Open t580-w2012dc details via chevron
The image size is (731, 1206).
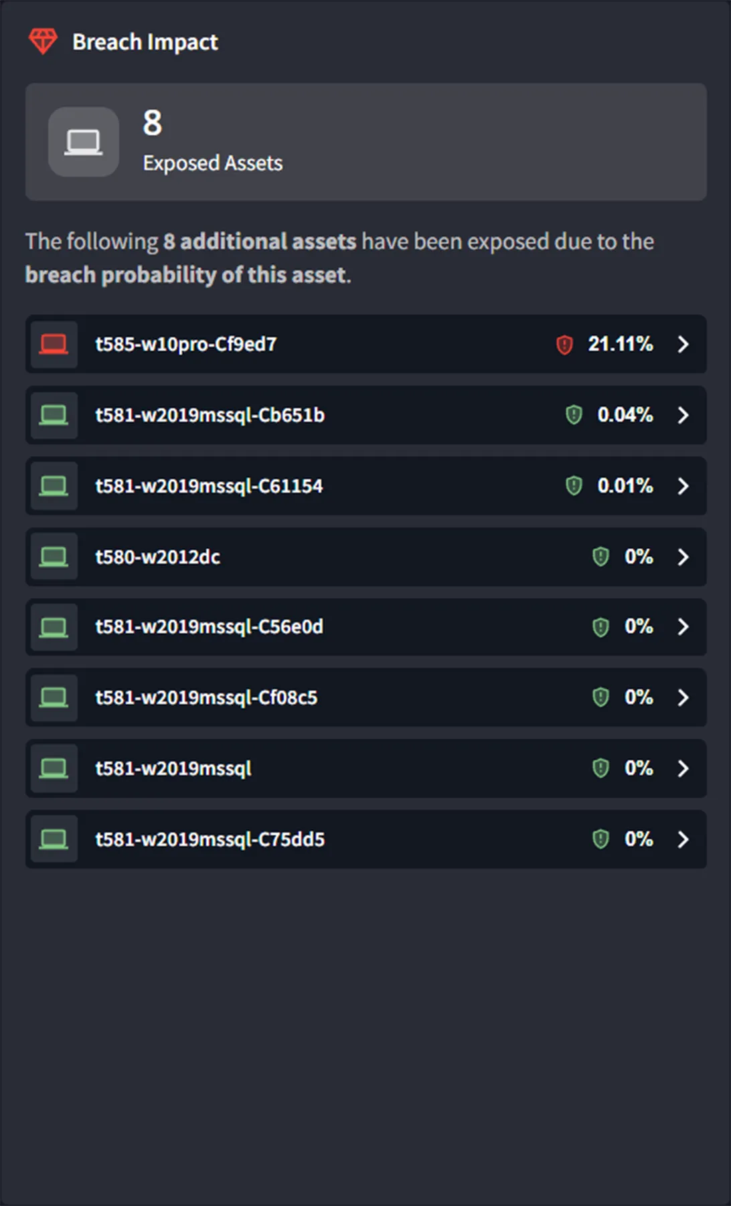pos(683,557)
